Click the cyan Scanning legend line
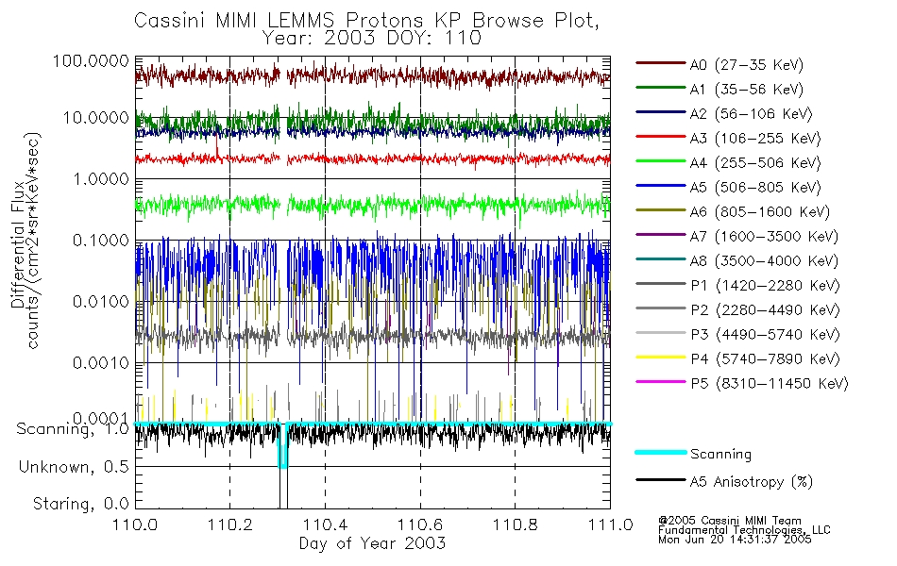This screenshot has height=566, width=897. (x=660, y=452)
